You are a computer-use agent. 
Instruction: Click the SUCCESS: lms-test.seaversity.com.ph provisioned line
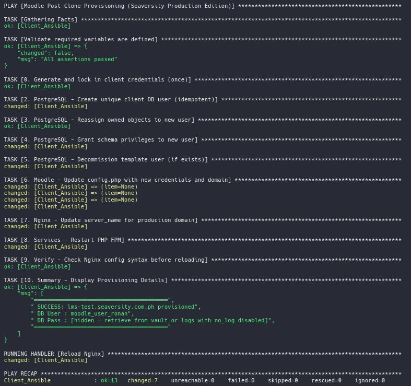[x=116, y=307]
